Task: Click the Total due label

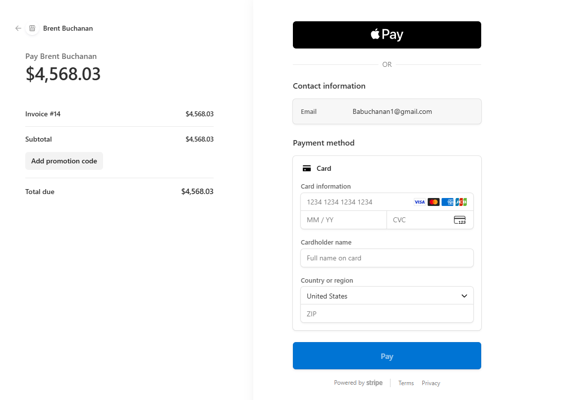Action: (40, 192)
